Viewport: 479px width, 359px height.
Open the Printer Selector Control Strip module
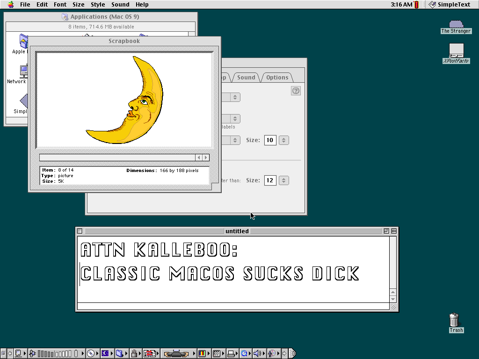click(x=232, y=353)
